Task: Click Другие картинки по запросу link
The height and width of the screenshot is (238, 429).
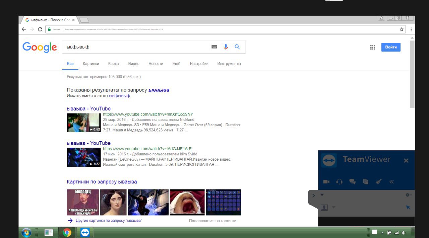Action: click(x=109, y=221)
